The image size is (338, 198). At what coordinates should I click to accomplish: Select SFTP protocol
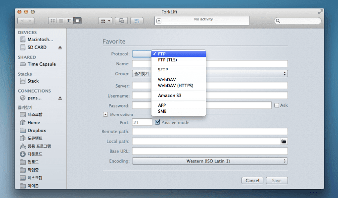[179, 70]
